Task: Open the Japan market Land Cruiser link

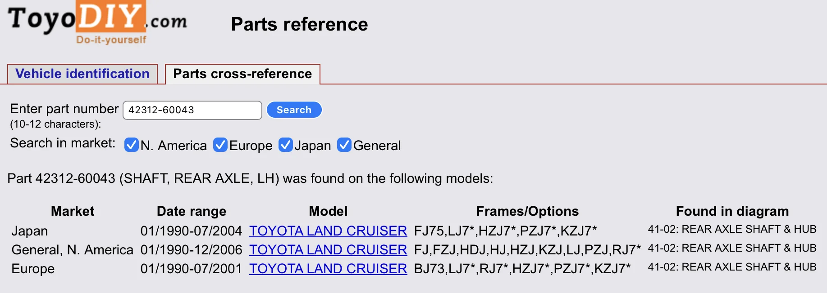Action: [328, 231]
